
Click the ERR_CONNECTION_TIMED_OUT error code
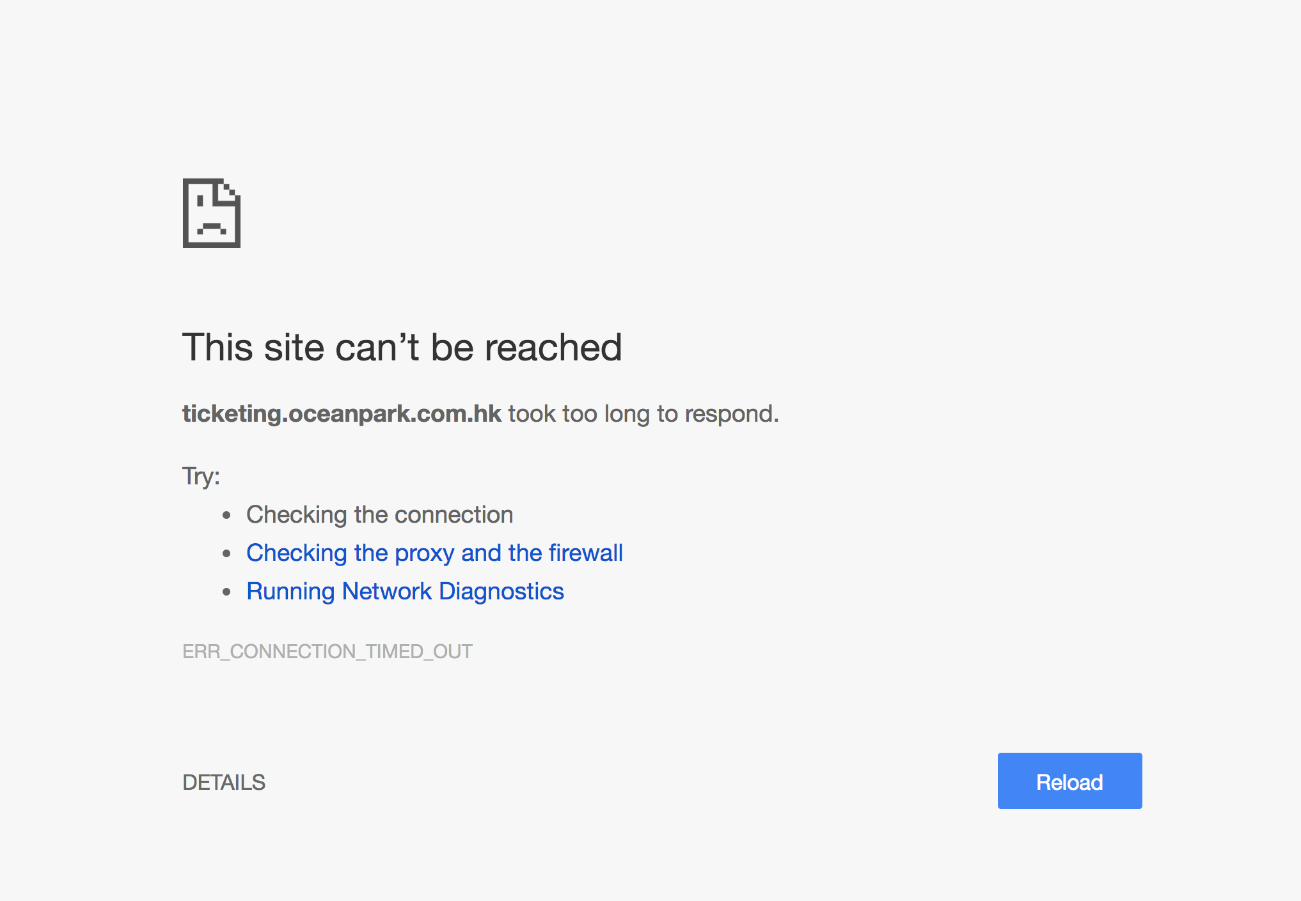click(x=327, y=651)
